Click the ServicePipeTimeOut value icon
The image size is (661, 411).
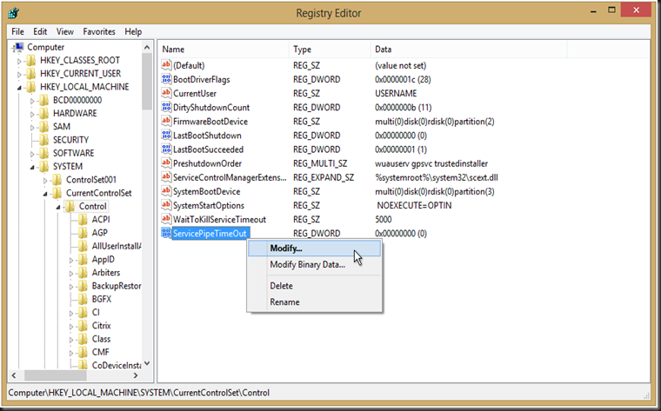pos(166,234)
